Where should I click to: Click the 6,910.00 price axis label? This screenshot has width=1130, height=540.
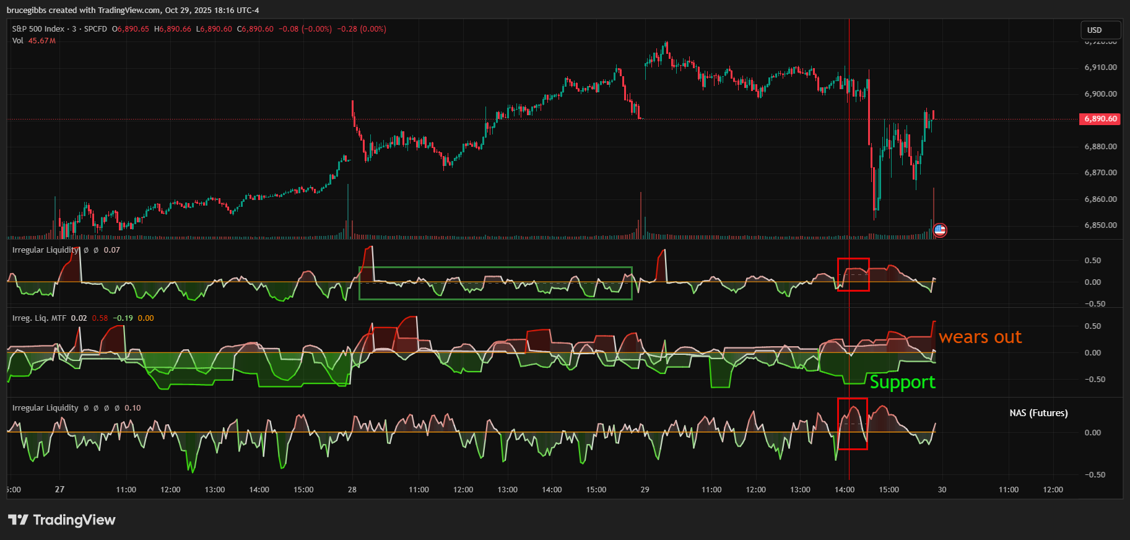pos(1101,67)
